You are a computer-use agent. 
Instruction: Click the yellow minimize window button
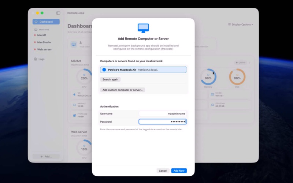(x=37, y=13)
